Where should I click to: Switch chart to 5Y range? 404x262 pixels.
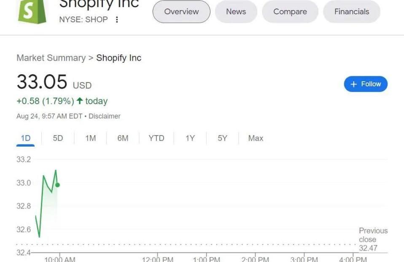click(222, 138)
